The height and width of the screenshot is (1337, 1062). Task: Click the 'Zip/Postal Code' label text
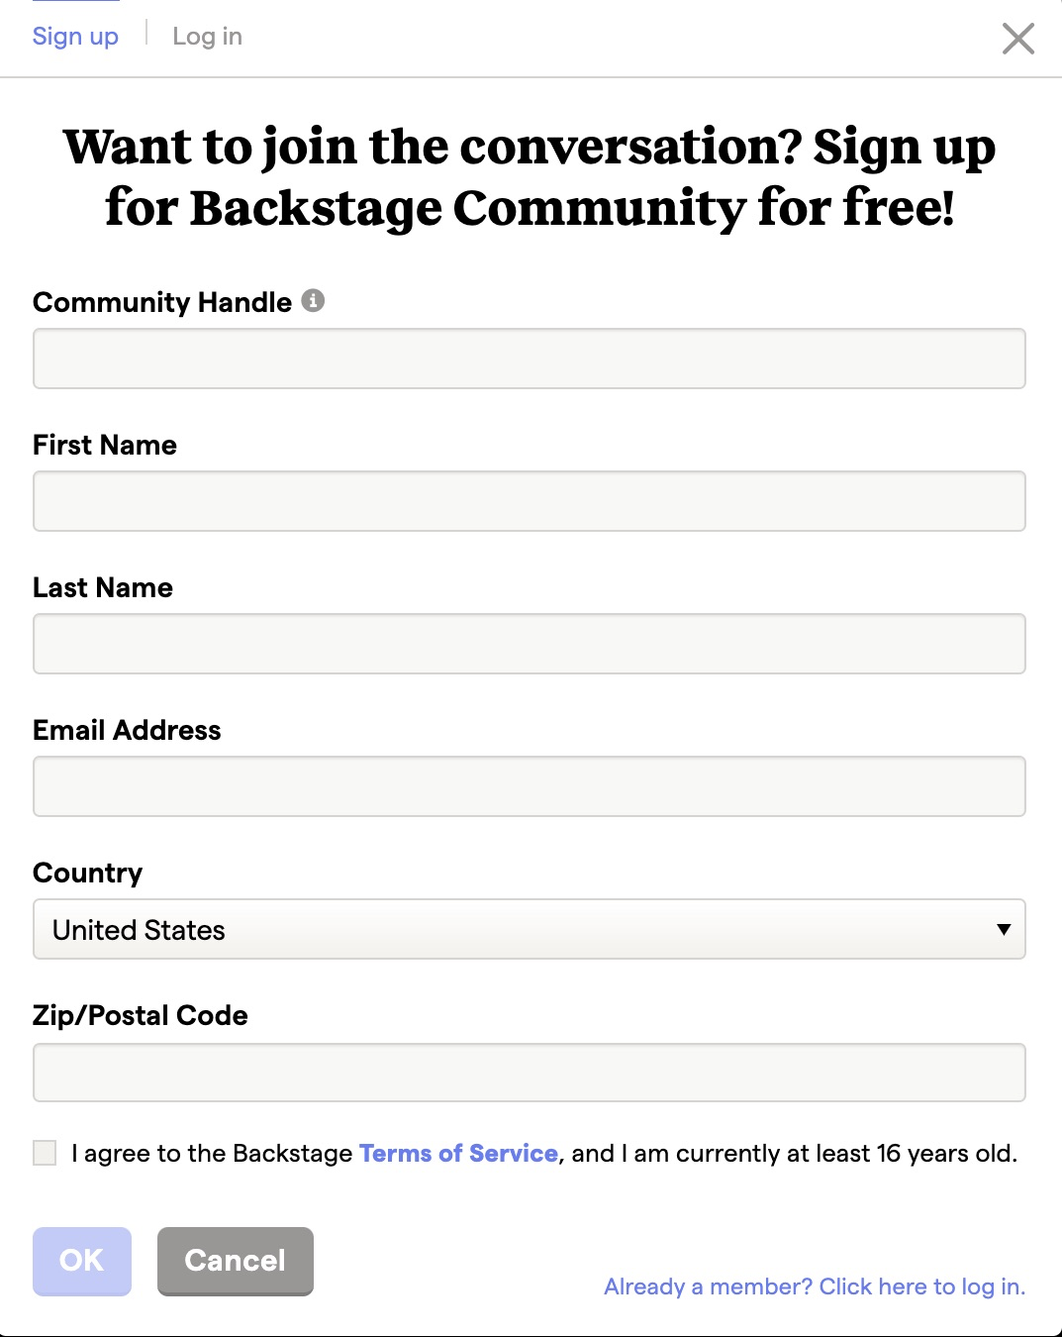coord(141,1015)
